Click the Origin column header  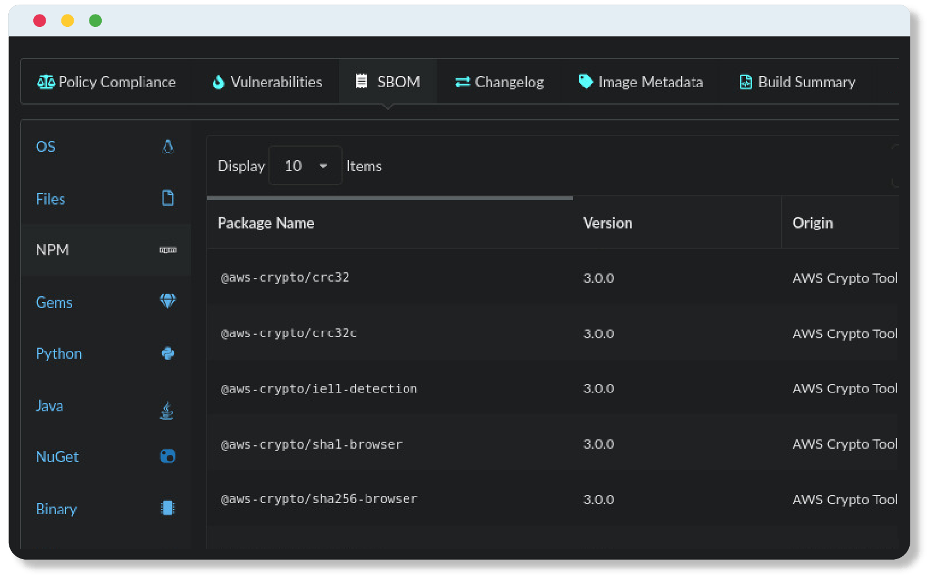[812, 223]
